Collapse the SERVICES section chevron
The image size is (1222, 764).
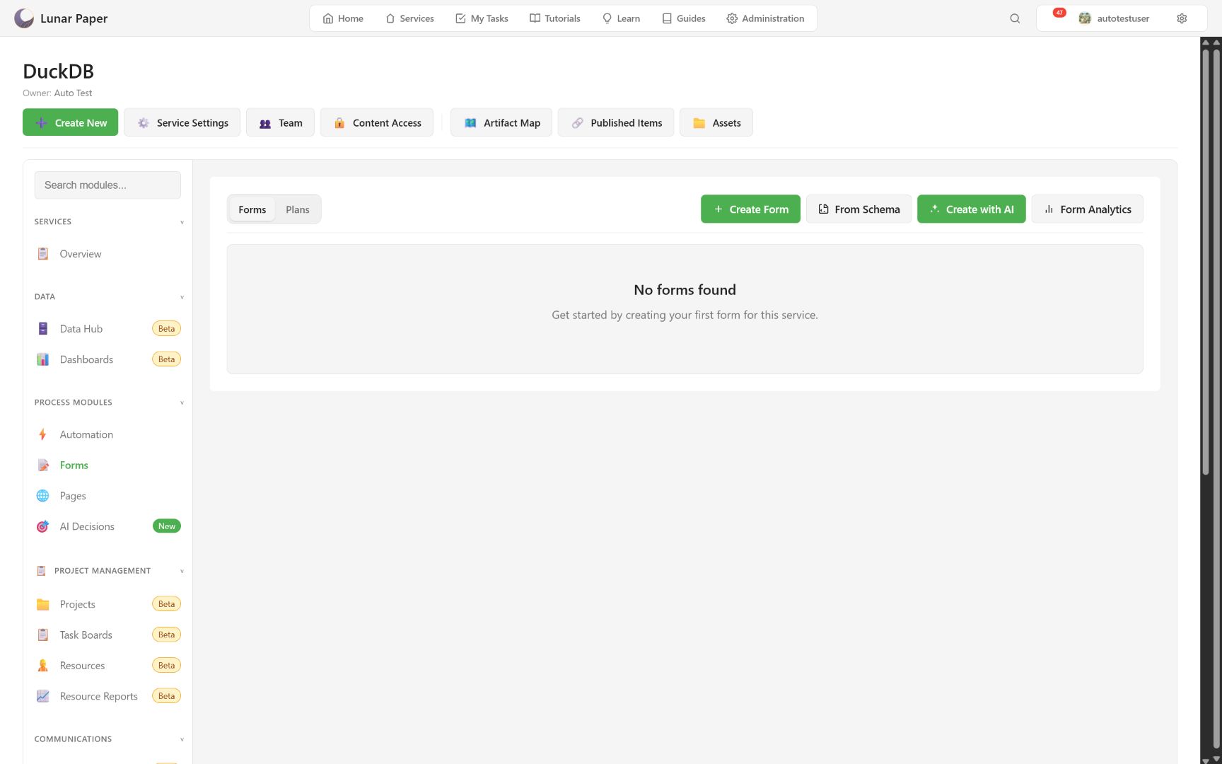point(182,222)
